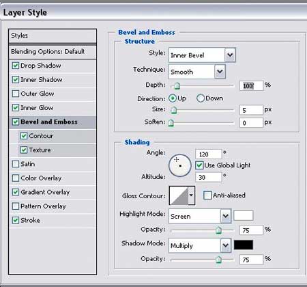Open the Gloss Contour picker arrow

pos(192,195)
